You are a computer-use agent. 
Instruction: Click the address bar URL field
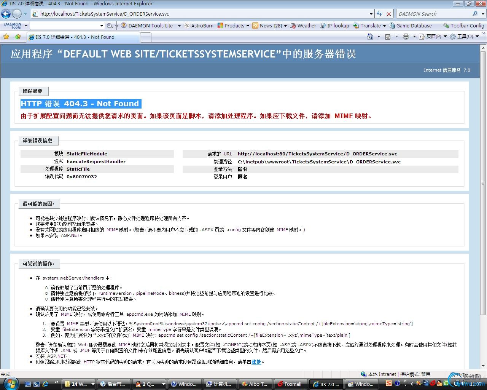click(200, 14)
